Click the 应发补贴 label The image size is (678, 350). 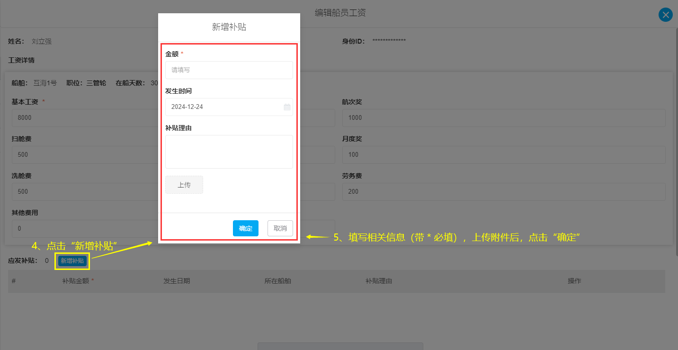[22, 260]
